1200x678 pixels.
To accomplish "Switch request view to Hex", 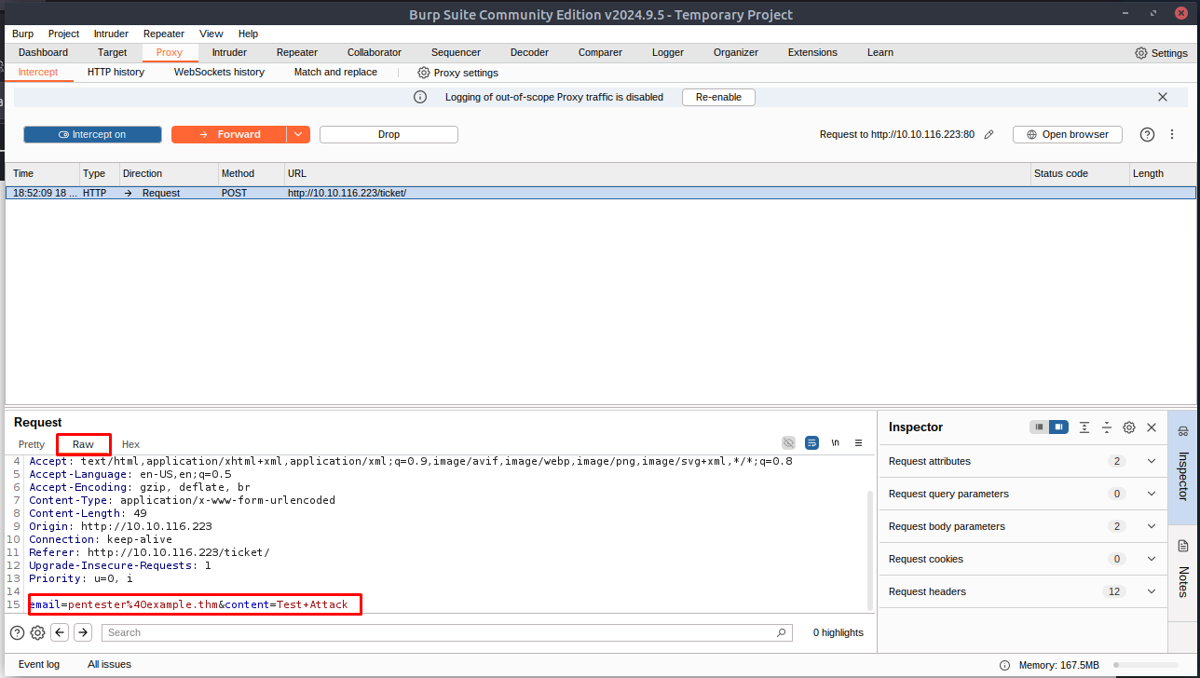I will pyautogui.click(x=130, y=444).
